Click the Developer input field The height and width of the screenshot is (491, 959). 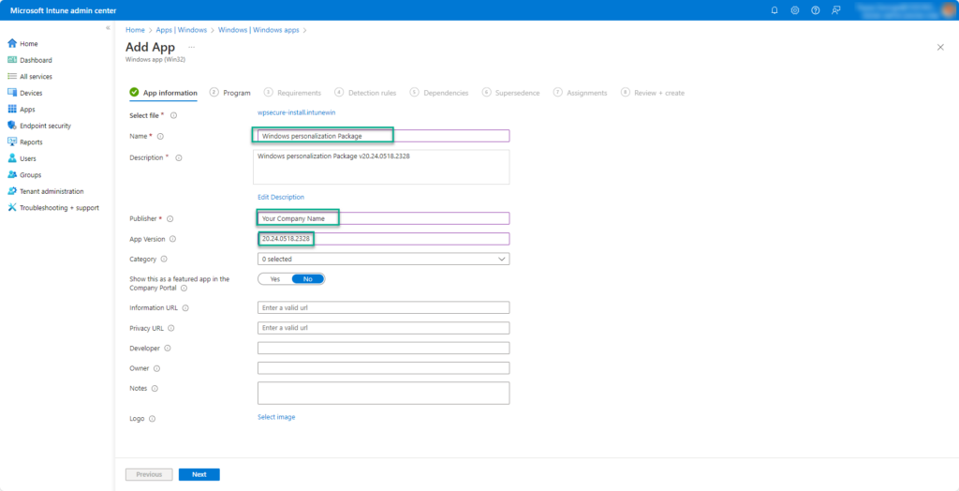383,348
